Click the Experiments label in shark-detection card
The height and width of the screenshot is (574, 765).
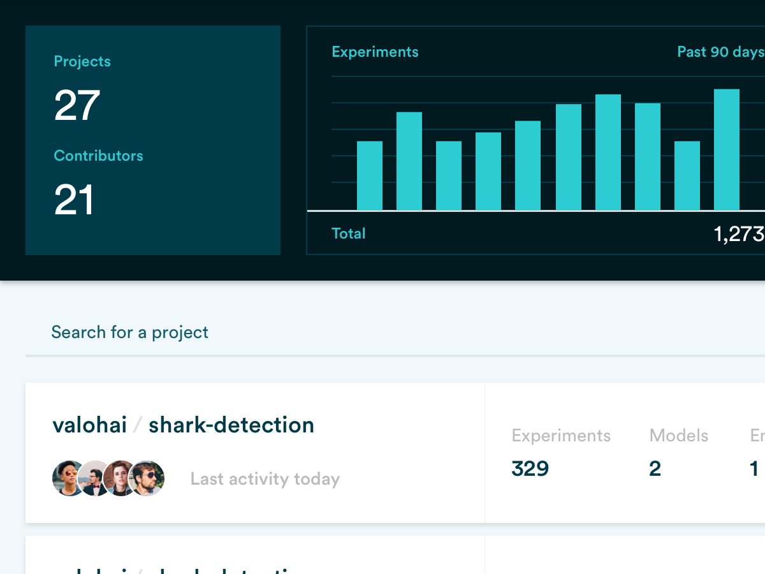click(561, 436)
